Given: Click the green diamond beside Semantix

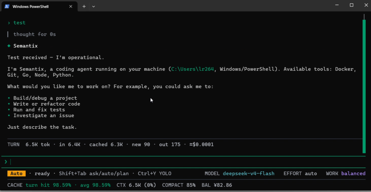Looking at the screenshot, I should pos(9,46).
